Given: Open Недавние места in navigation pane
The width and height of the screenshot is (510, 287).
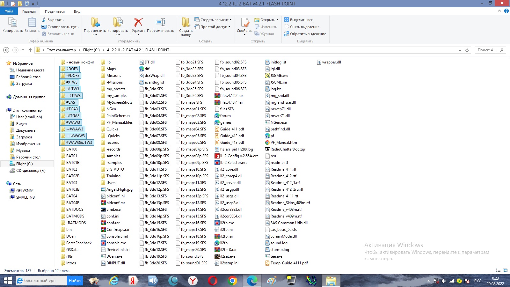Looking at the screenshot, I should click(x=30, y=70).
